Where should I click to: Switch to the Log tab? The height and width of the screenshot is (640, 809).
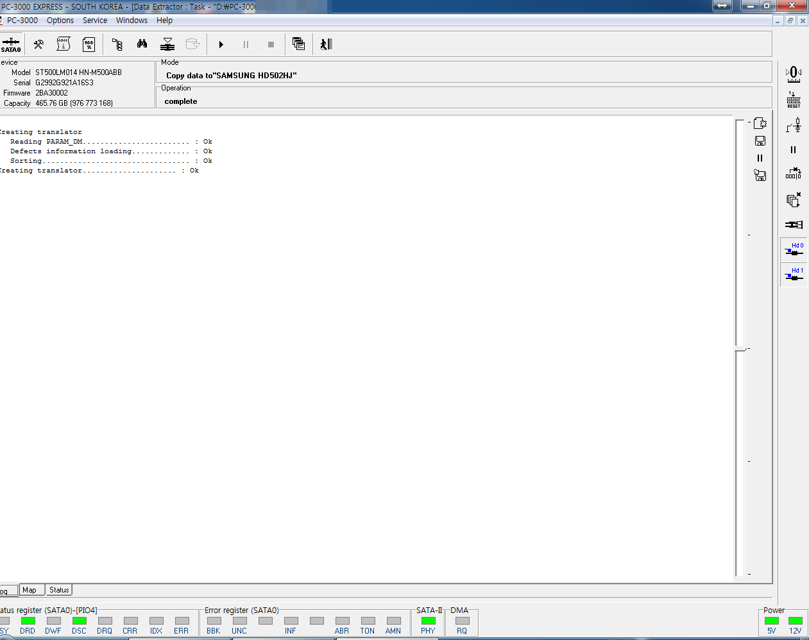tap(8, 590)
